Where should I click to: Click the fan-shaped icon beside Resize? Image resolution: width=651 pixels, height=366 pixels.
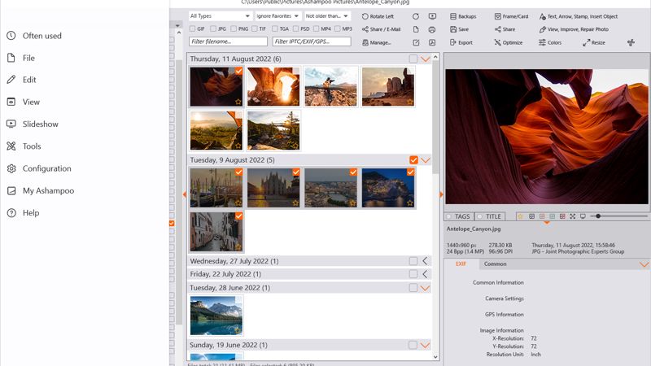631,42
